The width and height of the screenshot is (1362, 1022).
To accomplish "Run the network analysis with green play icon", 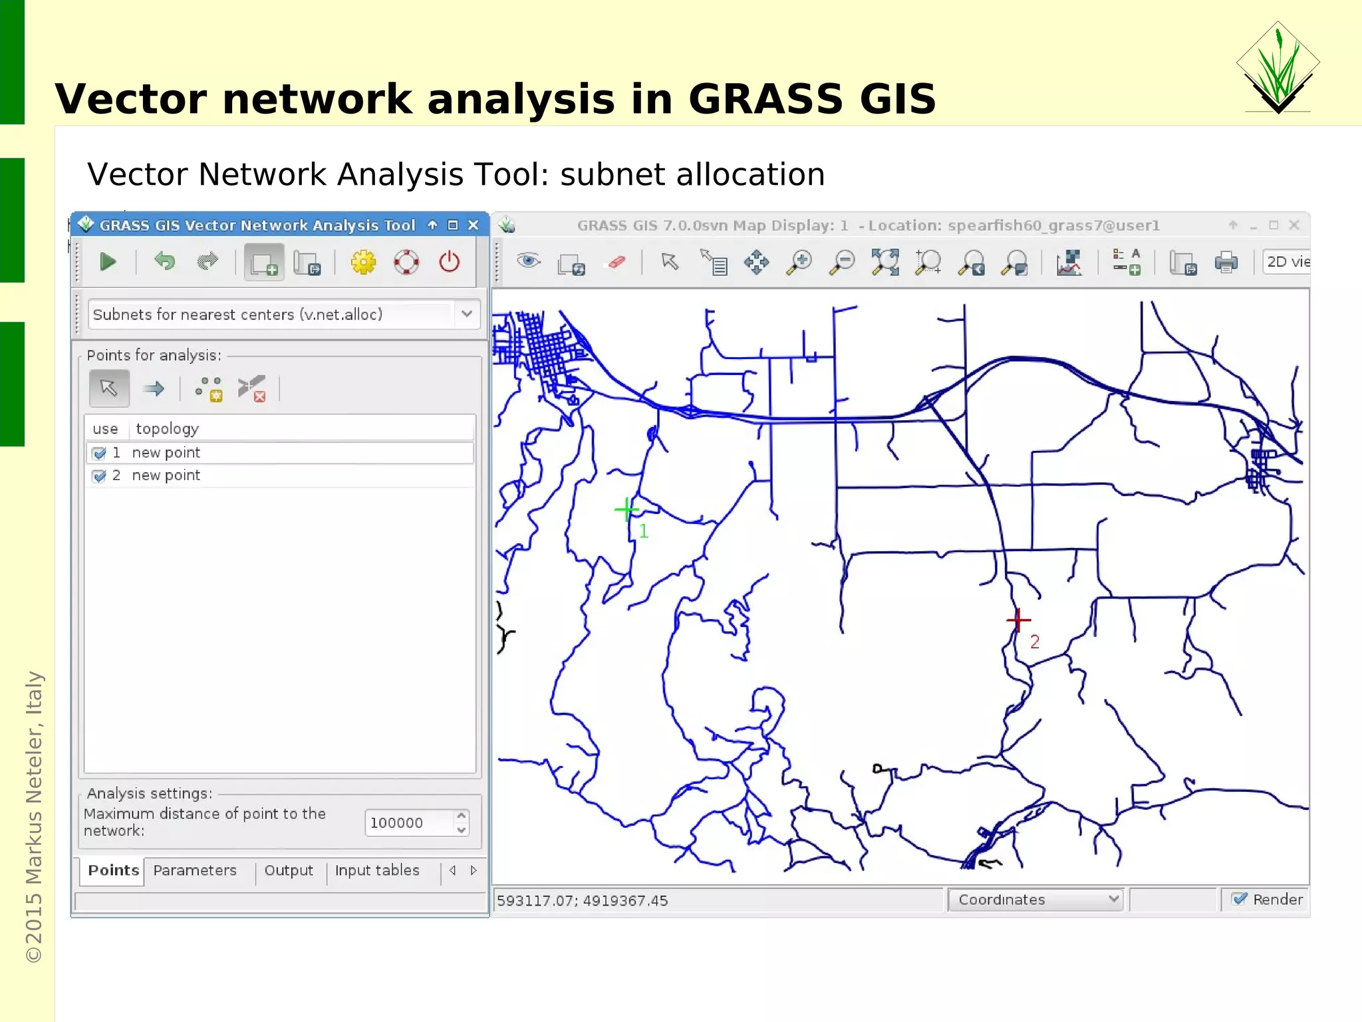I will (108, 262).
